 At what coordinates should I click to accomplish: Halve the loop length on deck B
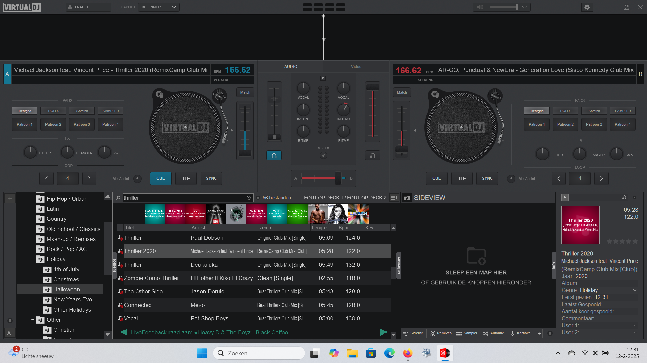[559, 178]
